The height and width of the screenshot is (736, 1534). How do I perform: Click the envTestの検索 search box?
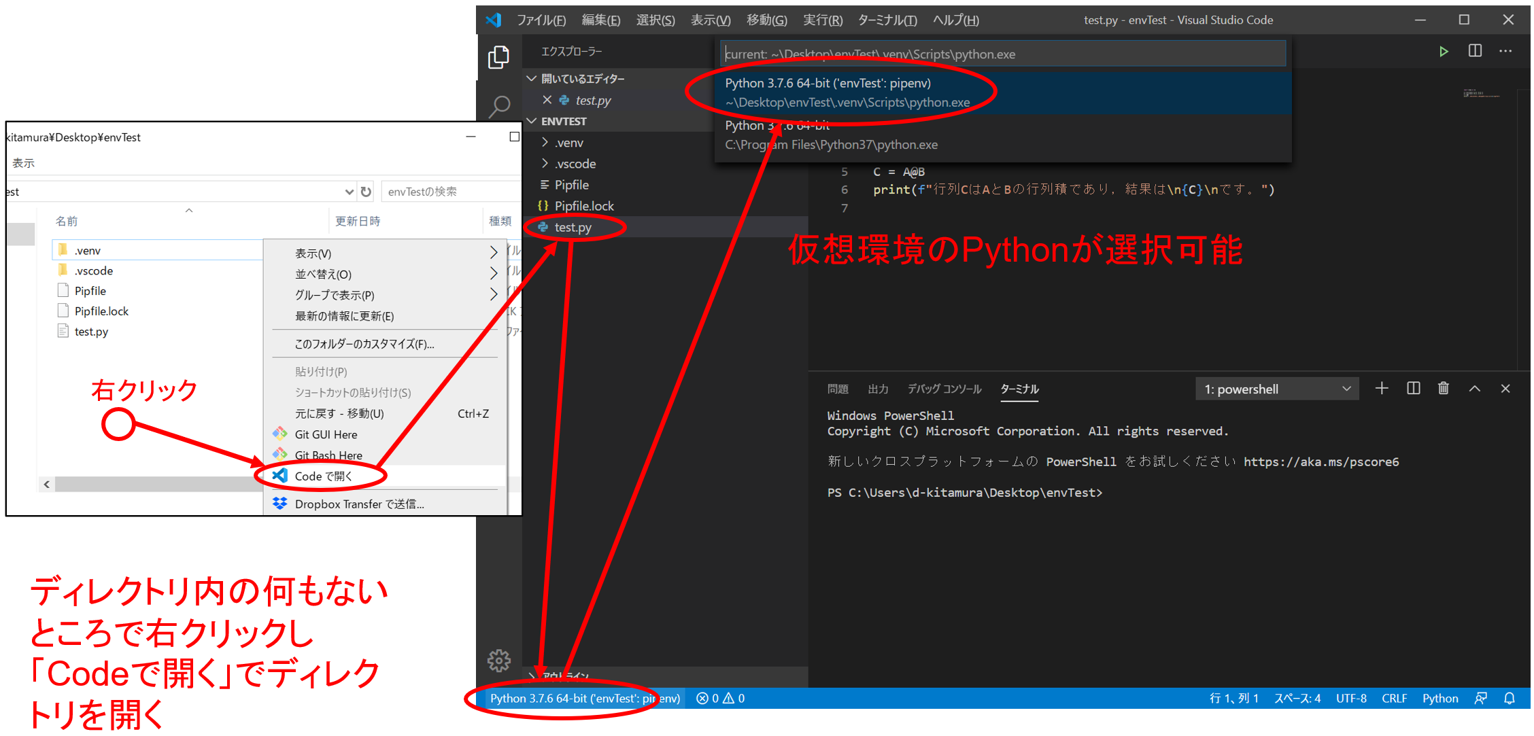450,192
